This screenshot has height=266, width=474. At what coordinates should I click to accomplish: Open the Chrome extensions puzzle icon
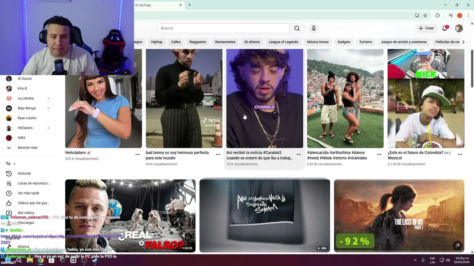(x=437, y=16)
